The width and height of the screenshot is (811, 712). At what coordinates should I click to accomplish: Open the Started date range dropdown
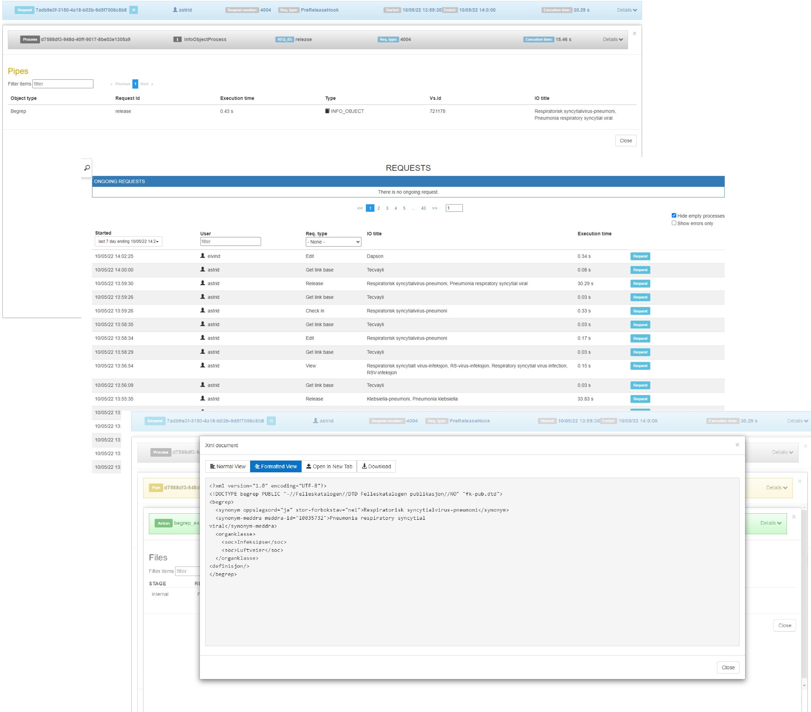click(x=128, y=241)
